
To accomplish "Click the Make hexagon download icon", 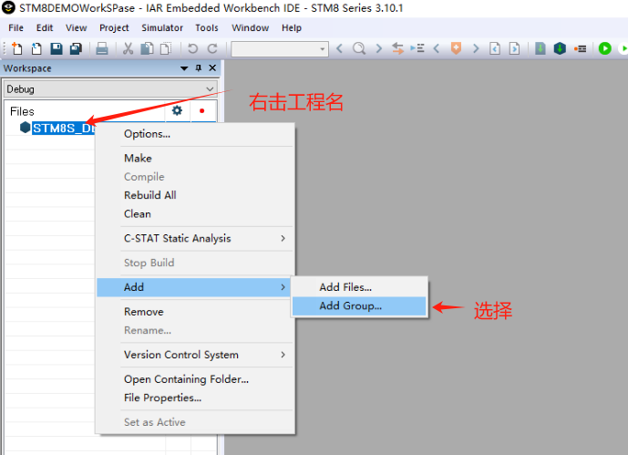I will point(560,49).
